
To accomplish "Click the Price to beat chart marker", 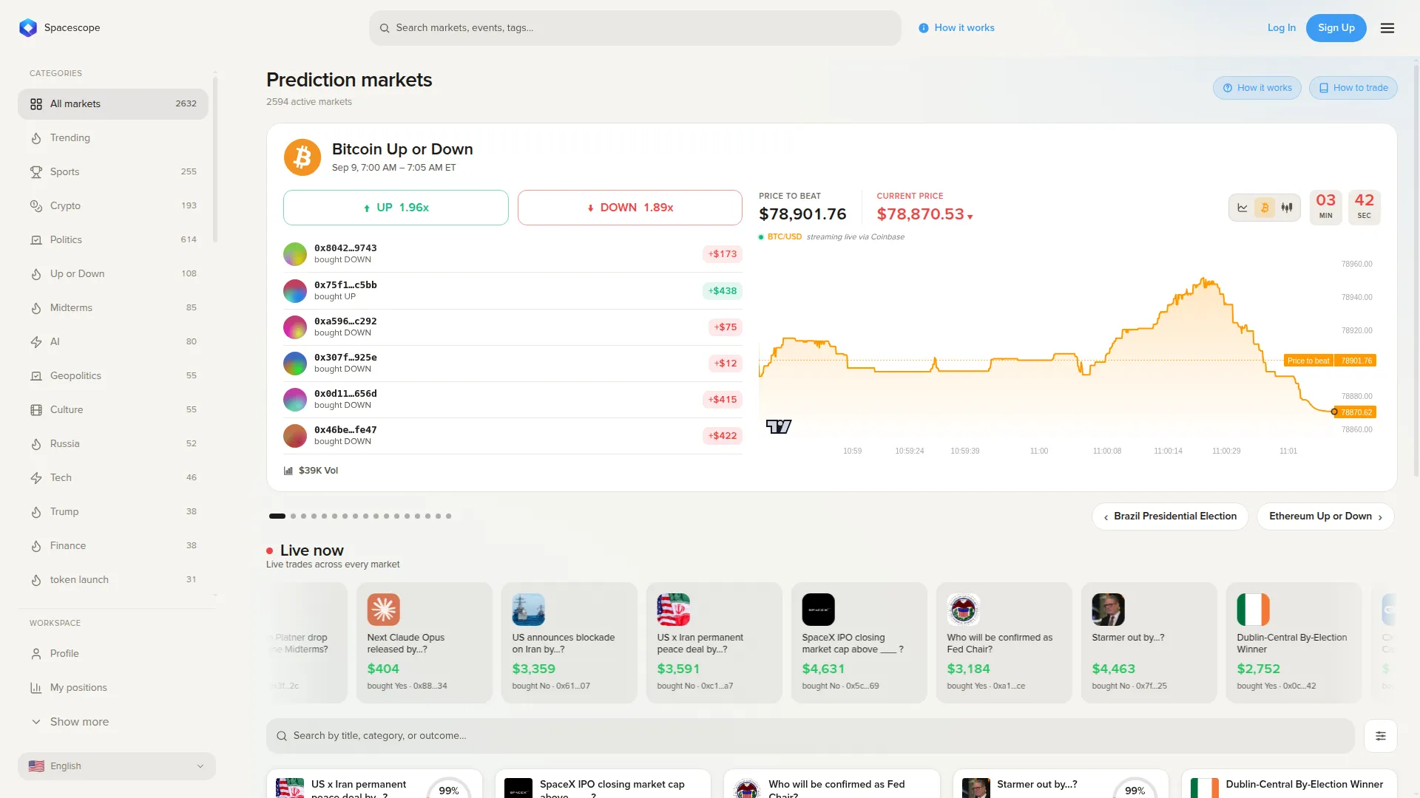I will click(x=1330, y=361).
